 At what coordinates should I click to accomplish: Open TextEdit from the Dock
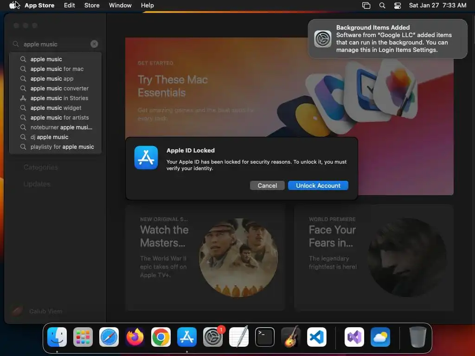tap(239, 337)
